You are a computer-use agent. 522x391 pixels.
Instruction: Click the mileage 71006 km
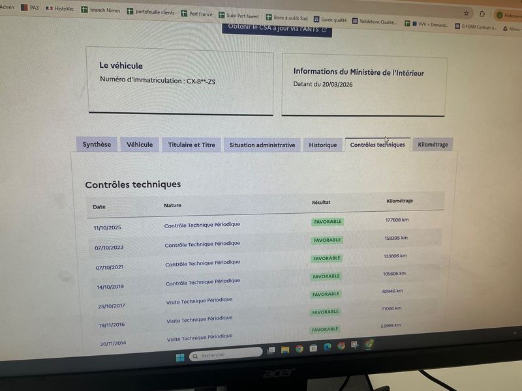pyautogui.click(x=391, y=308)
